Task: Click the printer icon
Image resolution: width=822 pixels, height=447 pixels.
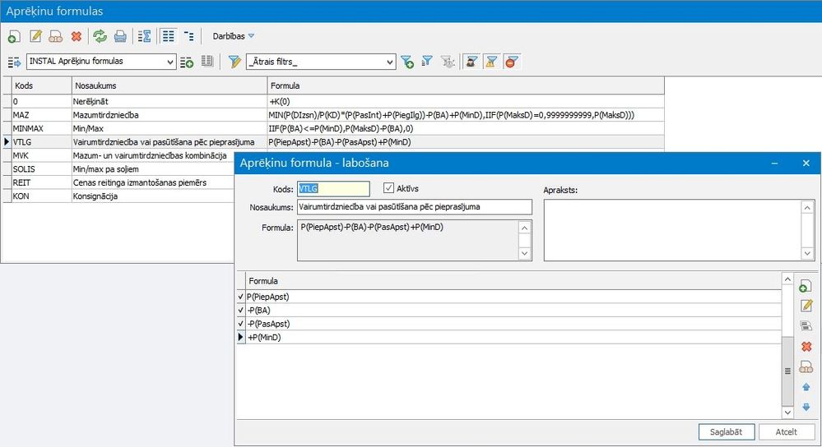Action: coord(120,36)
